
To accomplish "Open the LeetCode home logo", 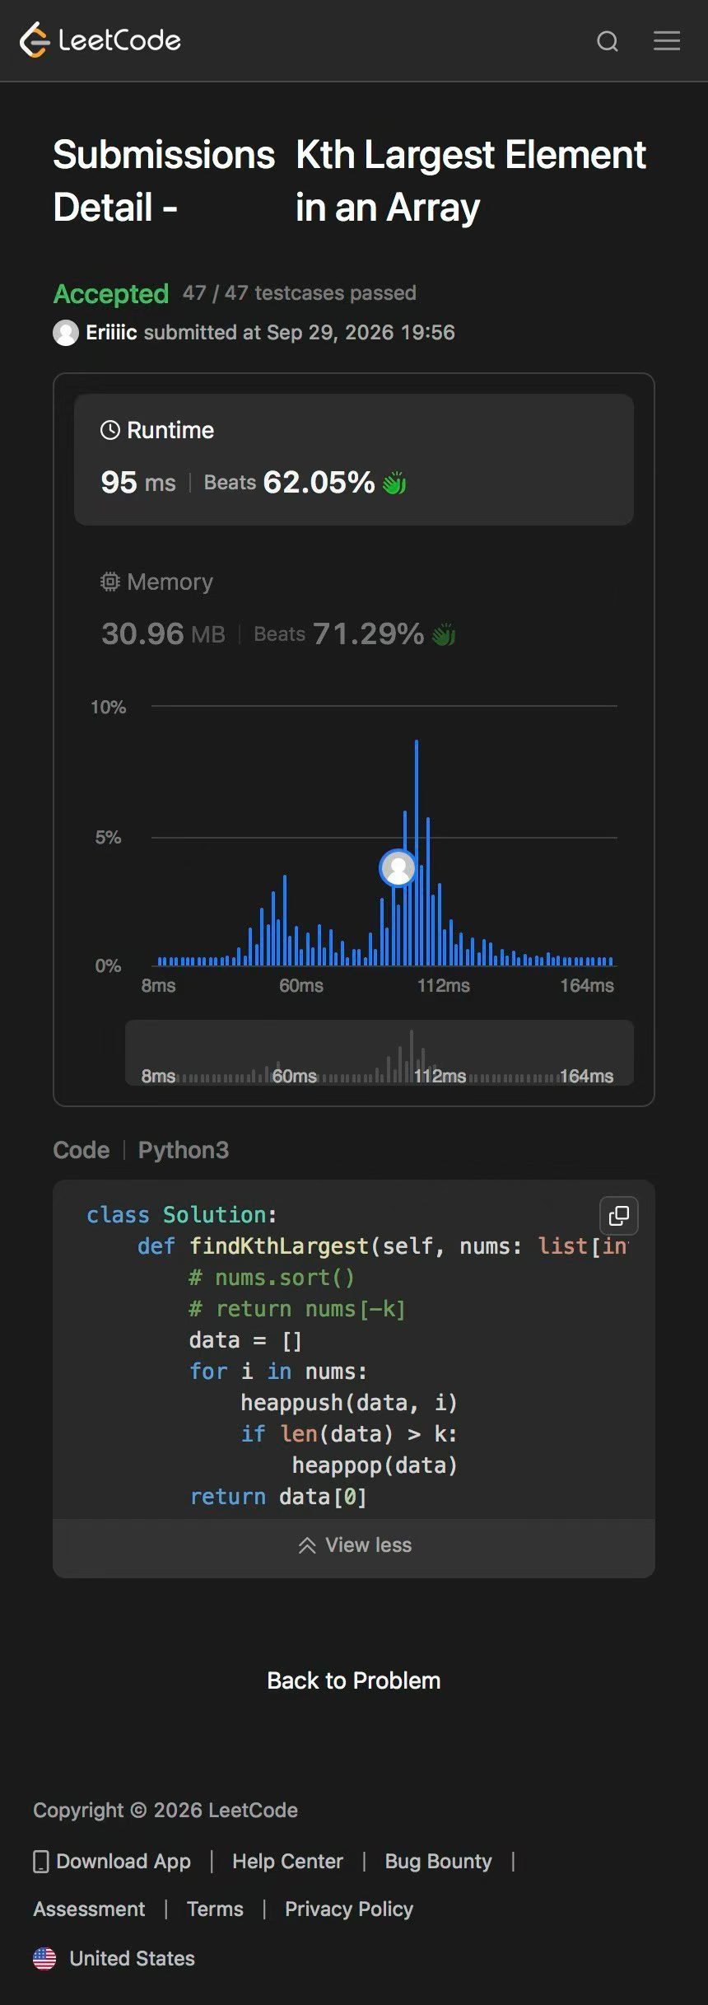I will pos(100,40).
